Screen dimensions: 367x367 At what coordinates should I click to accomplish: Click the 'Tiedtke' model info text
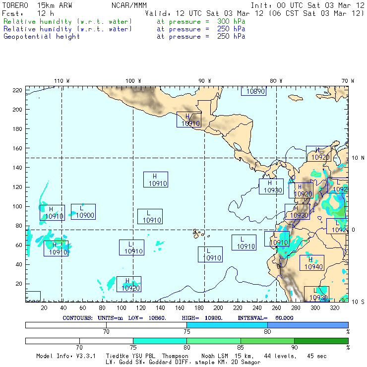point(118,356)
